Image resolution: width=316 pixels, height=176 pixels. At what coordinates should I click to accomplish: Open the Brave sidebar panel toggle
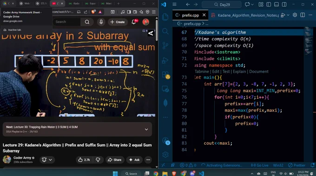pyautogui.click(x=129, y=12)
